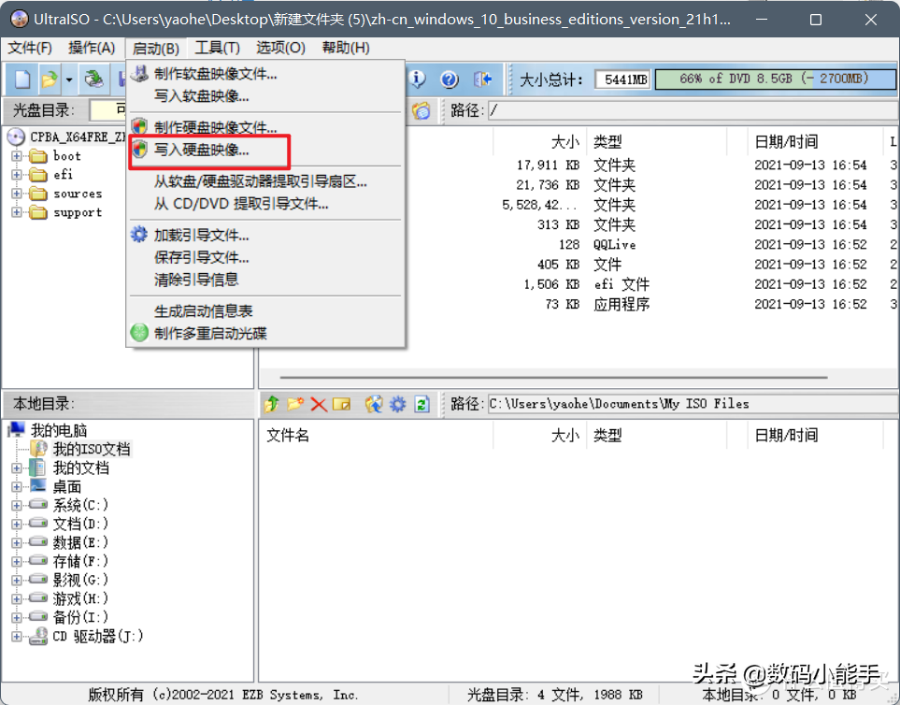Viewport: 900px width, 705px height.
Task: Select the 游戏(H:) drive
Action: 80,598
